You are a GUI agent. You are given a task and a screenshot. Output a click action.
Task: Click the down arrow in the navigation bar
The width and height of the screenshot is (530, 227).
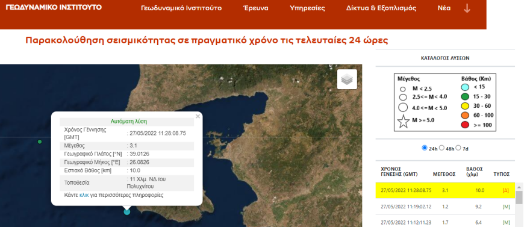(467, 8)
